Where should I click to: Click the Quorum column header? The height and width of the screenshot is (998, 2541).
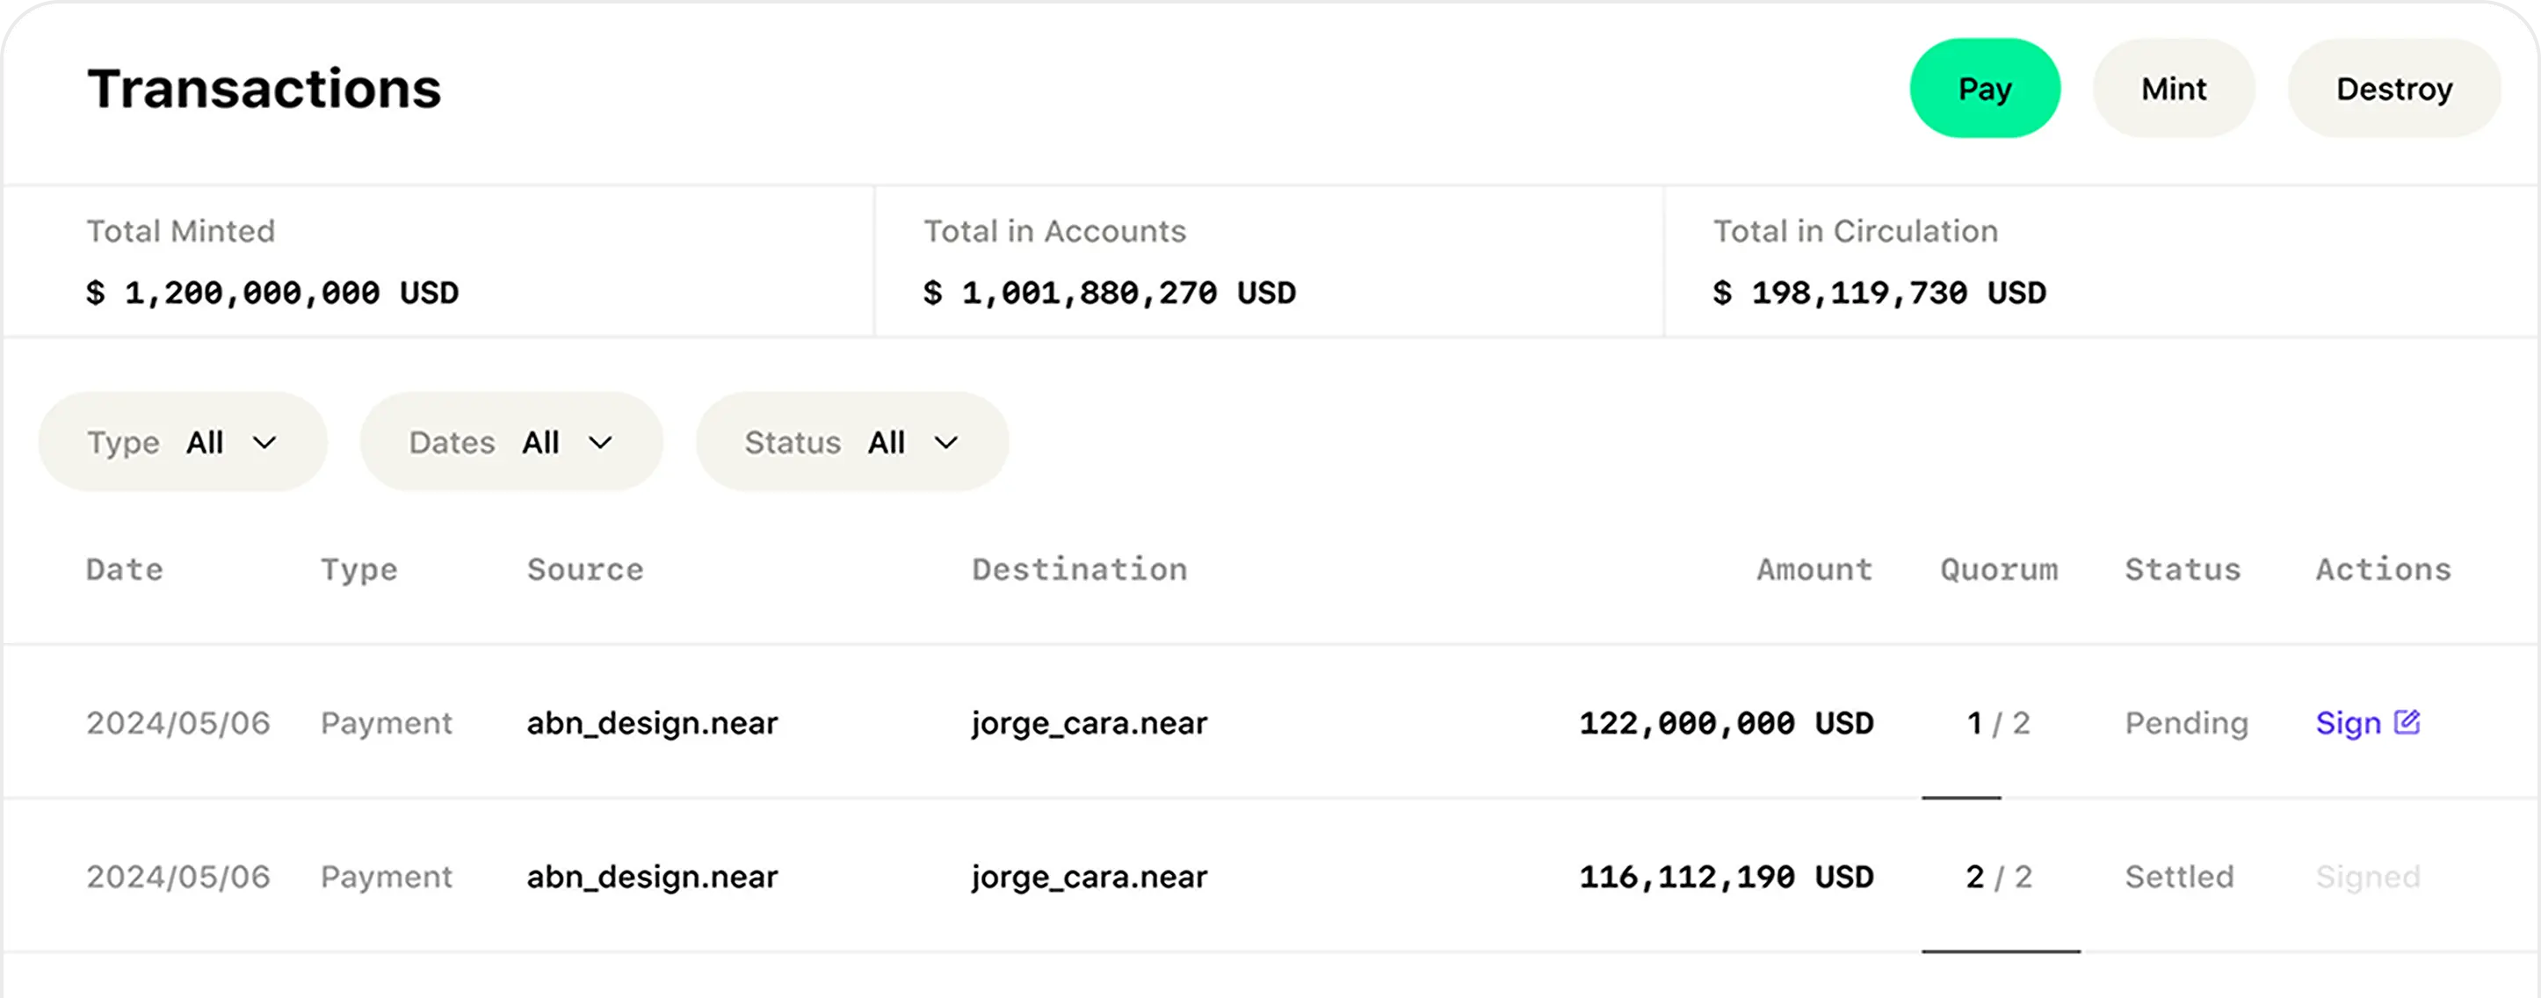coord(2000,570)
